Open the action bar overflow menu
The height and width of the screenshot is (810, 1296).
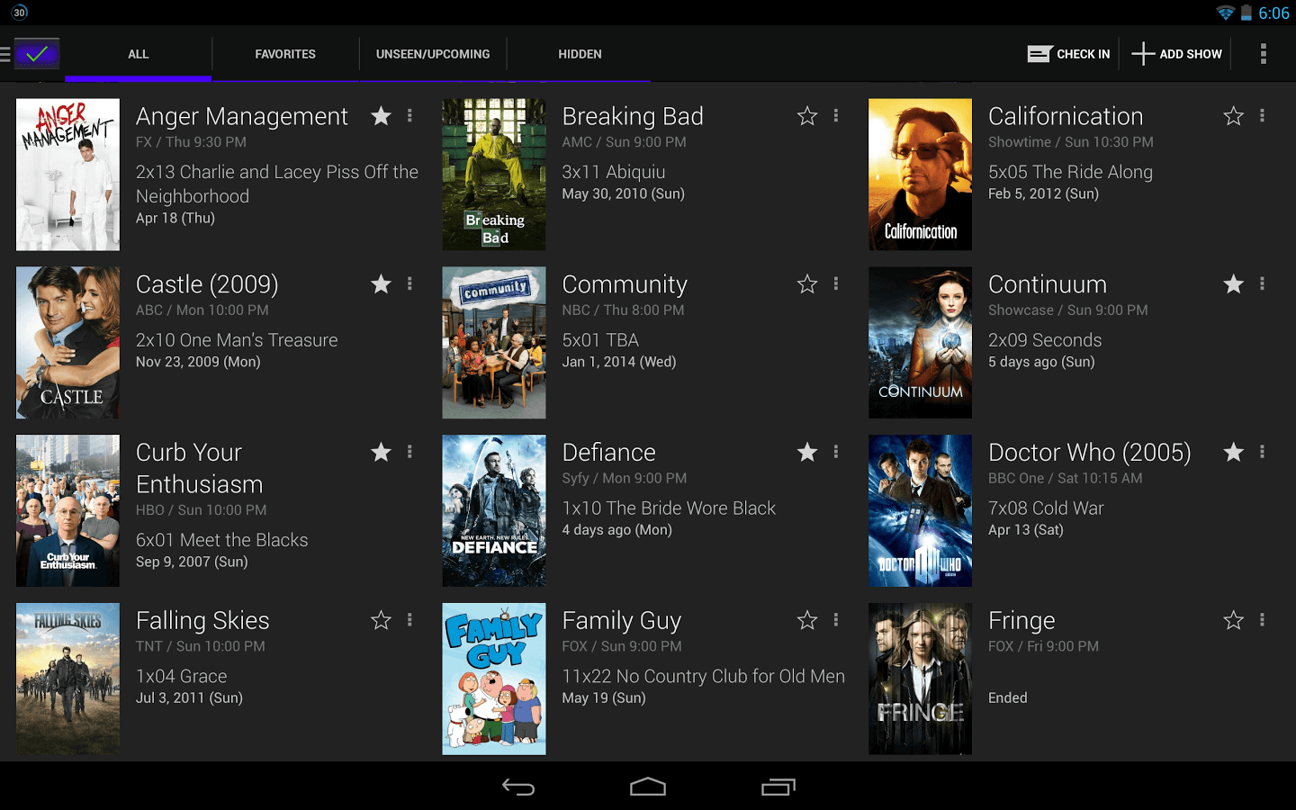[x=1264, y=54]
